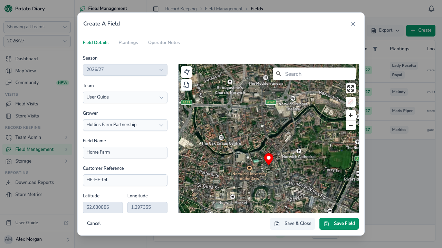The height and width of the screenshot is (248, 442).
Task: Open the Team dropdown showing User Guide
Action: point(125,97)
